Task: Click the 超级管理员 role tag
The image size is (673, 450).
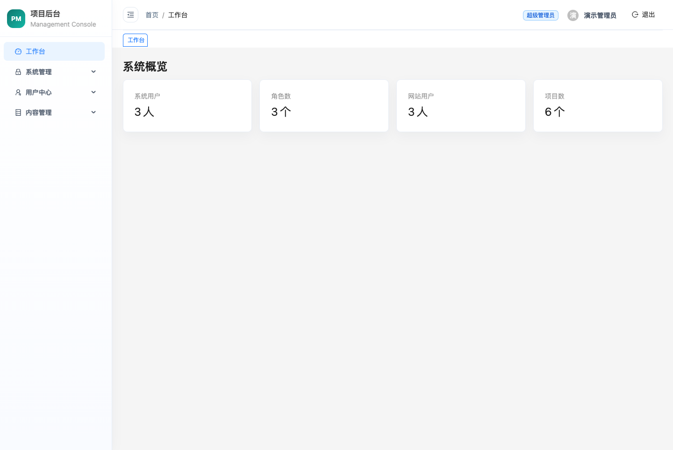Action: [x=541, y=15]
